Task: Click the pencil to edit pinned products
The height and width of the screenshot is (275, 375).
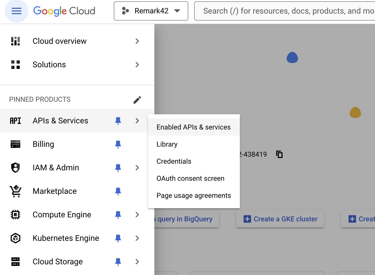Action: (x=137, y=99)
